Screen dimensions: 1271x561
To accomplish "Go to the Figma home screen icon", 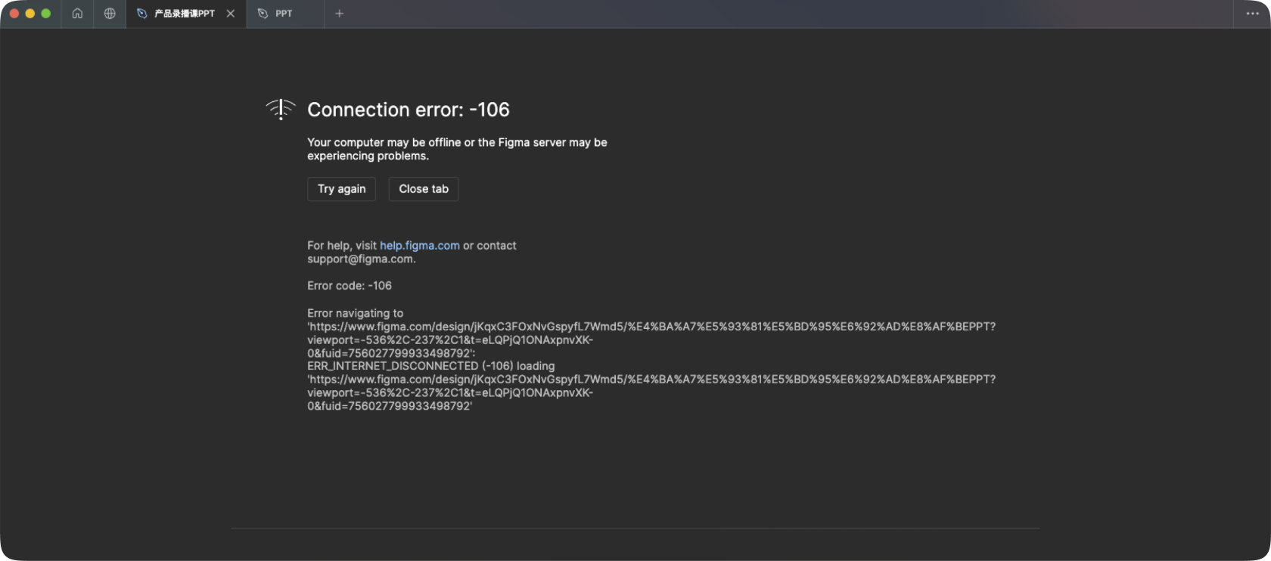I will pos(77,14).
